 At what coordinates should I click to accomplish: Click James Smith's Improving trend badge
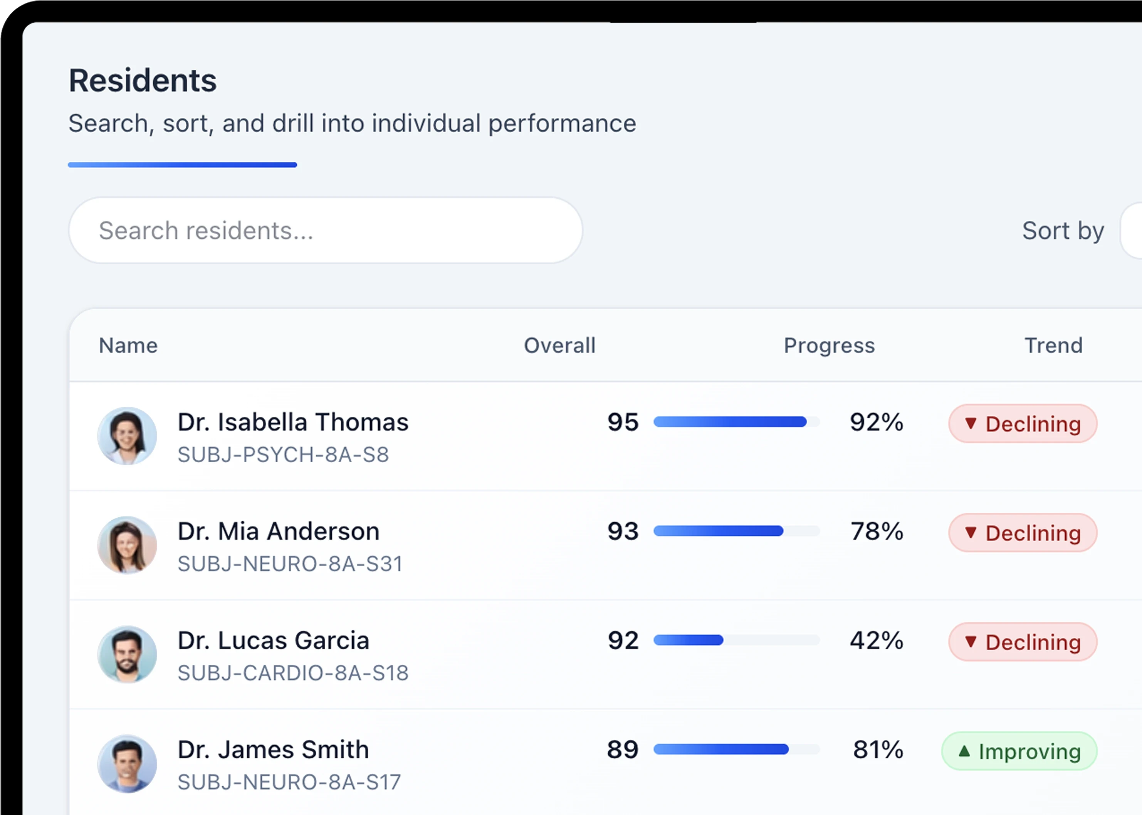click(1019, 751)
